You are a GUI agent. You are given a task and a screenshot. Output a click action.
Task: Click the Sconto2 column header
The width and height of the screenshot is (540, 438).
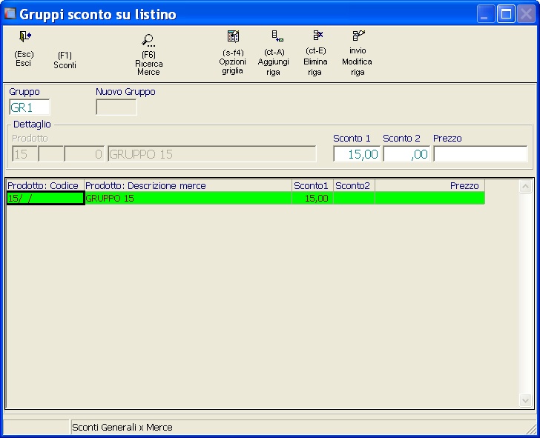(x=354, y=186)
